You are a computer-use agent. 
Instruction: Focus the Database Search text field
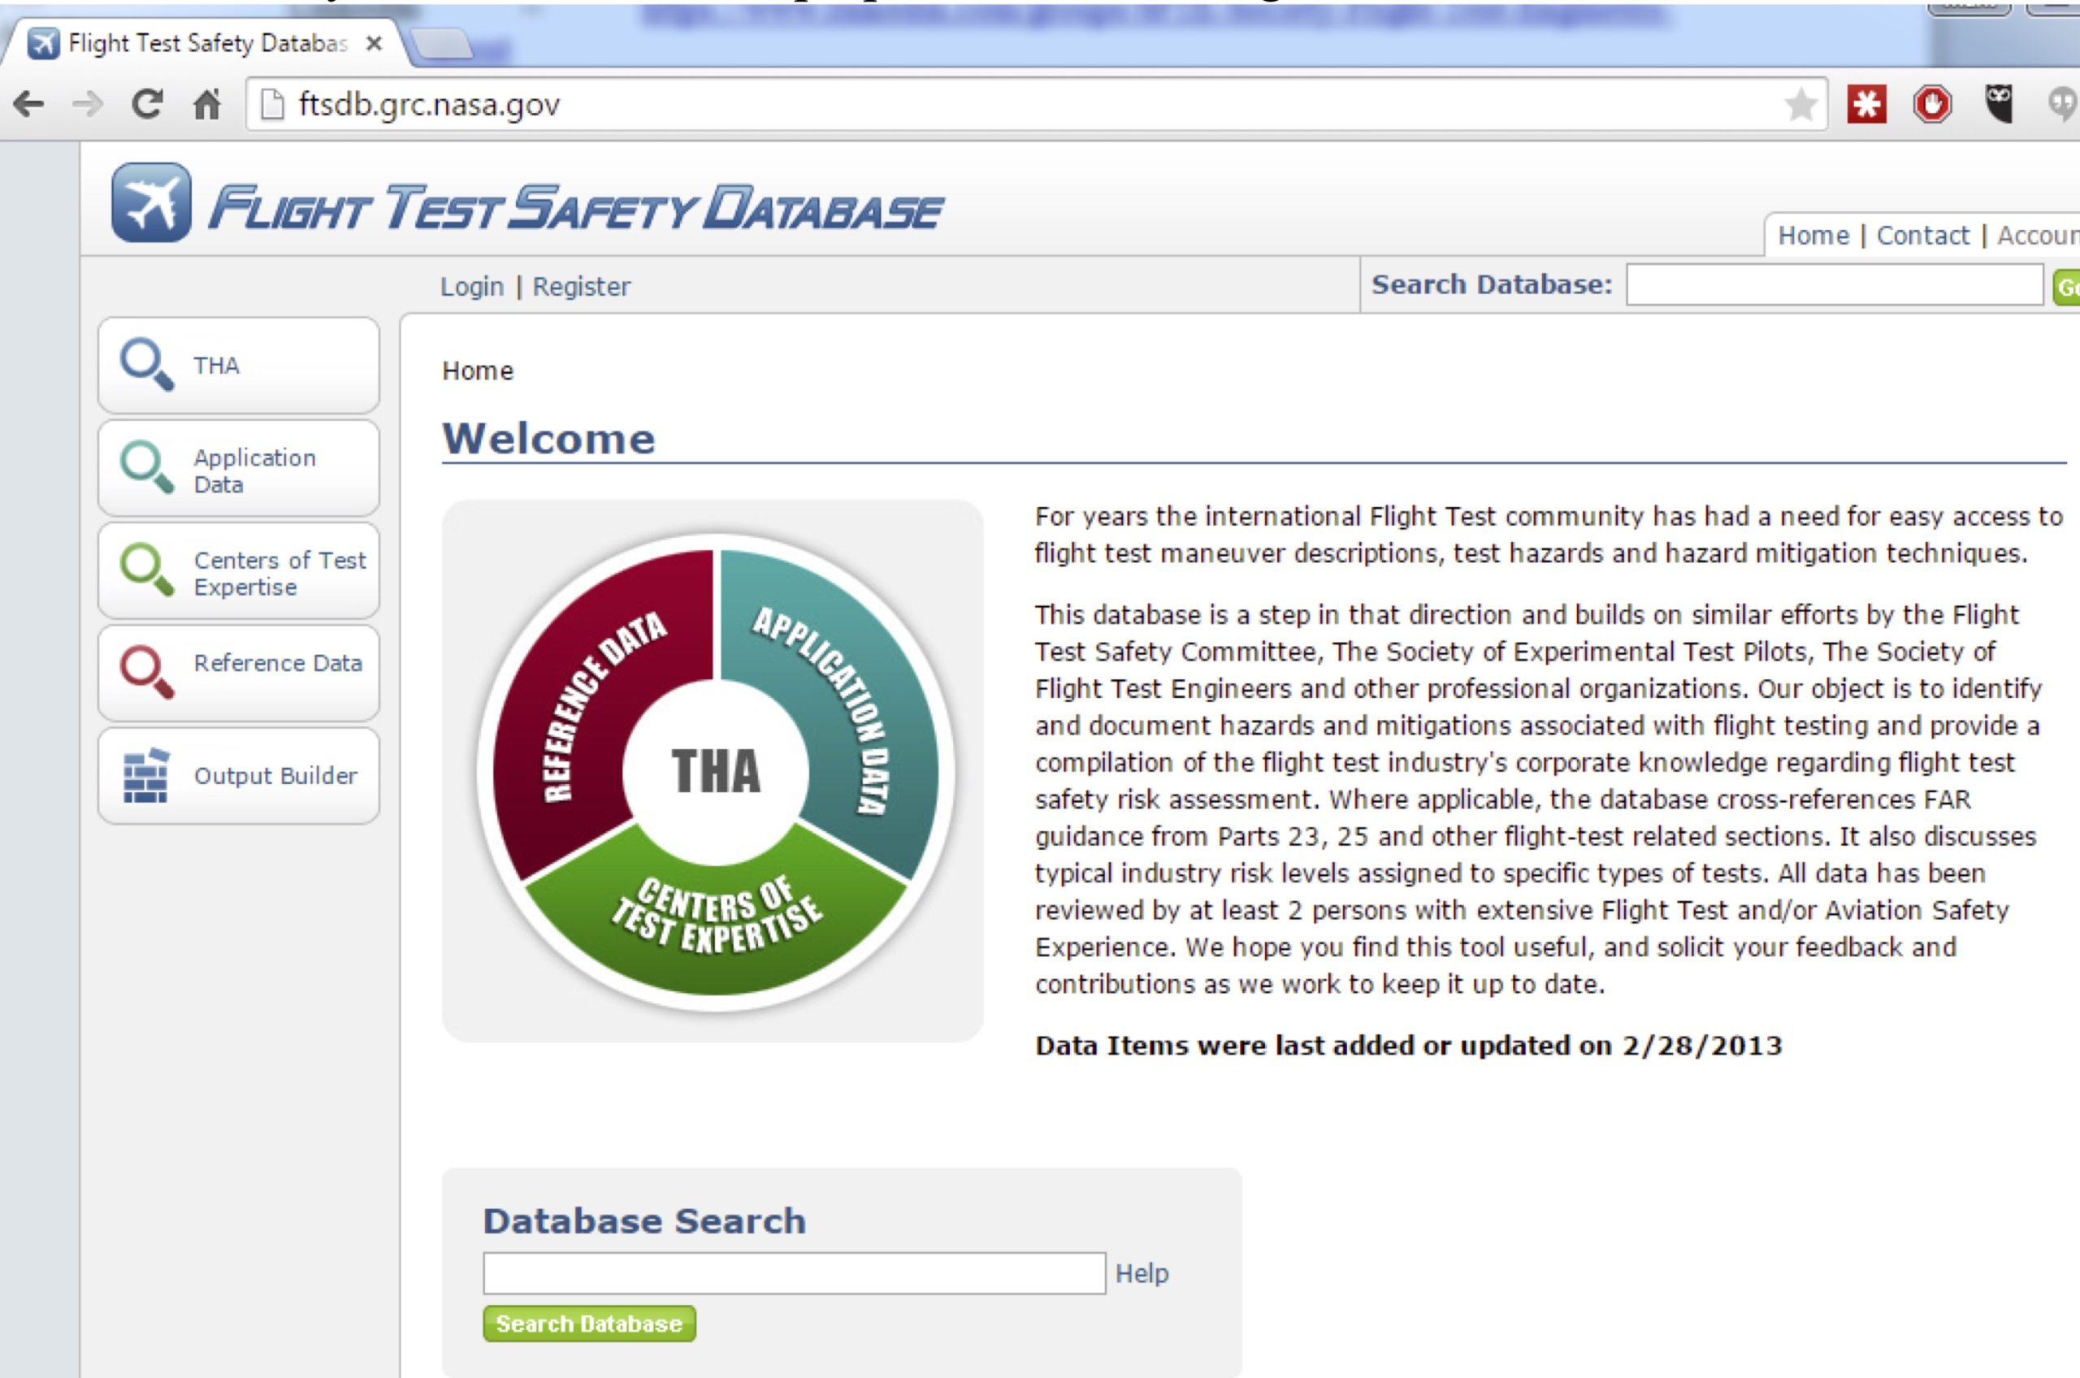[794, 1272]
